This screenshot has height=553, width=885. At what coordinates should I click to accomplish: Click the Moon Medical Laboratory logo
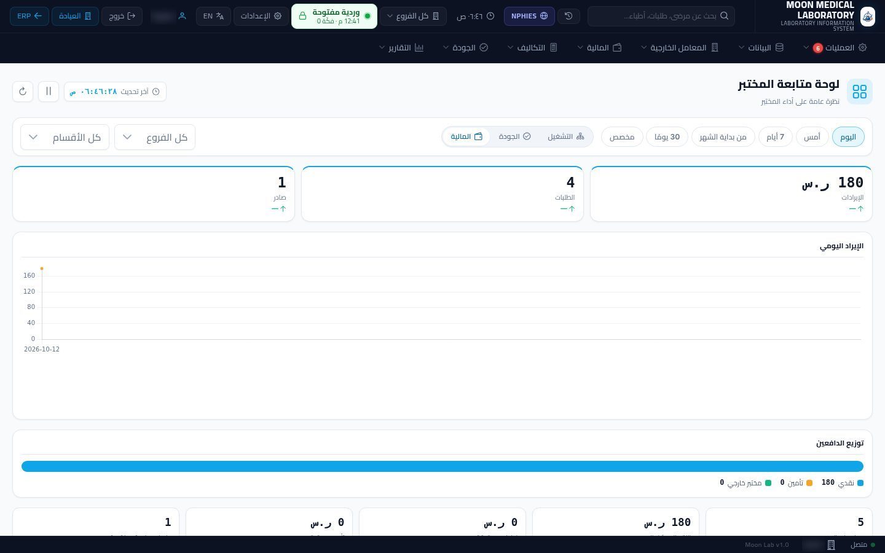867,16
